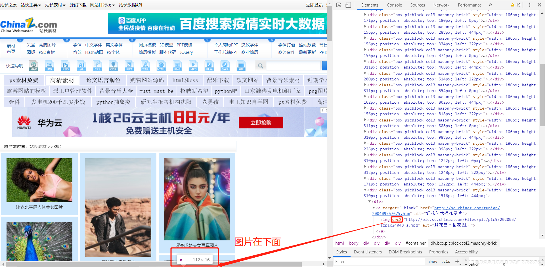
Task: Toggle the inspect element picker
Action: pos(338,5)
